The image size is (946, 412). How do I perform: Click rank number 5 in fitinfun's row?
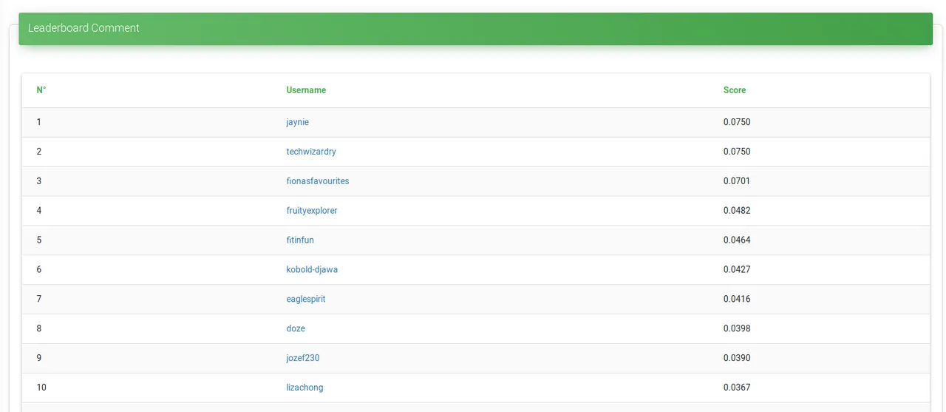(x=39, y=240)
